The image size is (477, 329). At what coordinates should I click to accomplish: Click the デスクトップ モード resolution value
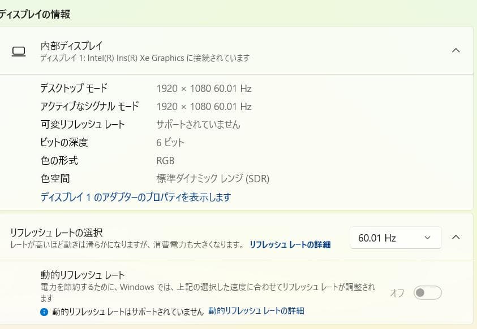(204, 88)
